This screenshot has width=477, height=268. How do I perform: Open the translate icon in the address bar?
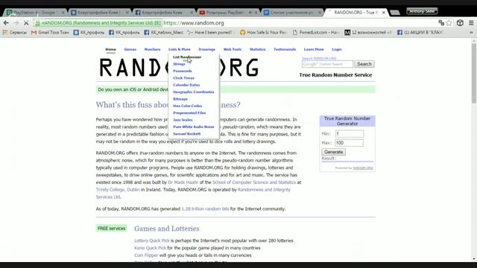click(x=441, y=23)
